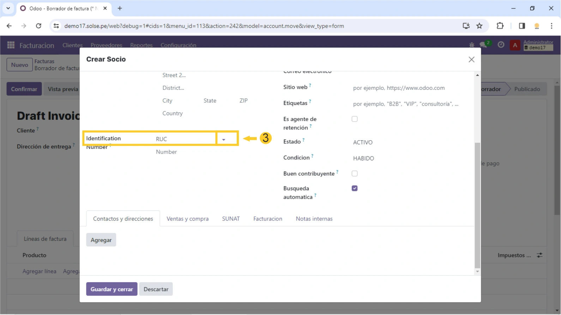Image resolution: width=561 pixels, height=315 pixels.
Task: Open the browser extensions puzzle icon
Action: [500, 26]
